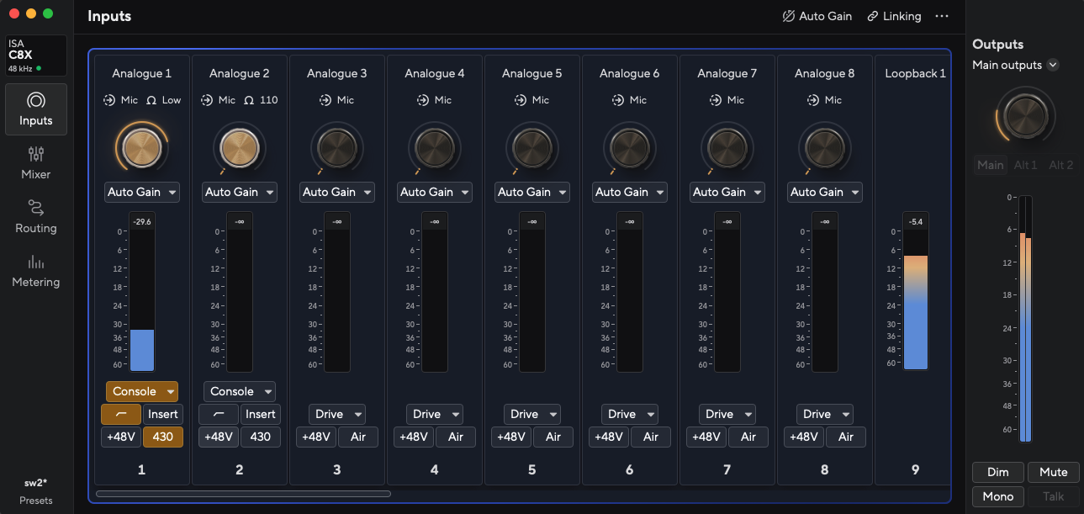1084x514 pixels.
Task: Enable Air on channel 8
Action: pyautogui.click(x=846, y=437)
